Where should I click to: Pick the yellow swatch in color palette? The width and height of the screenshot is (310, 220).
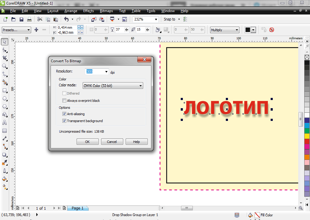pyautogui.click(x=307, y=136)
